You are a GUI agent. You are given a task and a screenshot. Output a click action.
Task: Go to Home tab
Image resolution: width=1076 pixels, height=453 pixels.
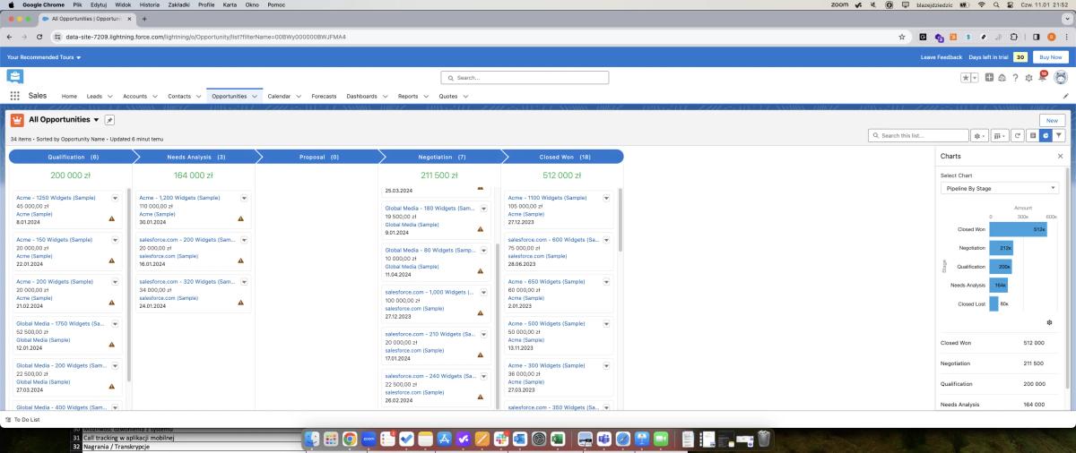69,96
